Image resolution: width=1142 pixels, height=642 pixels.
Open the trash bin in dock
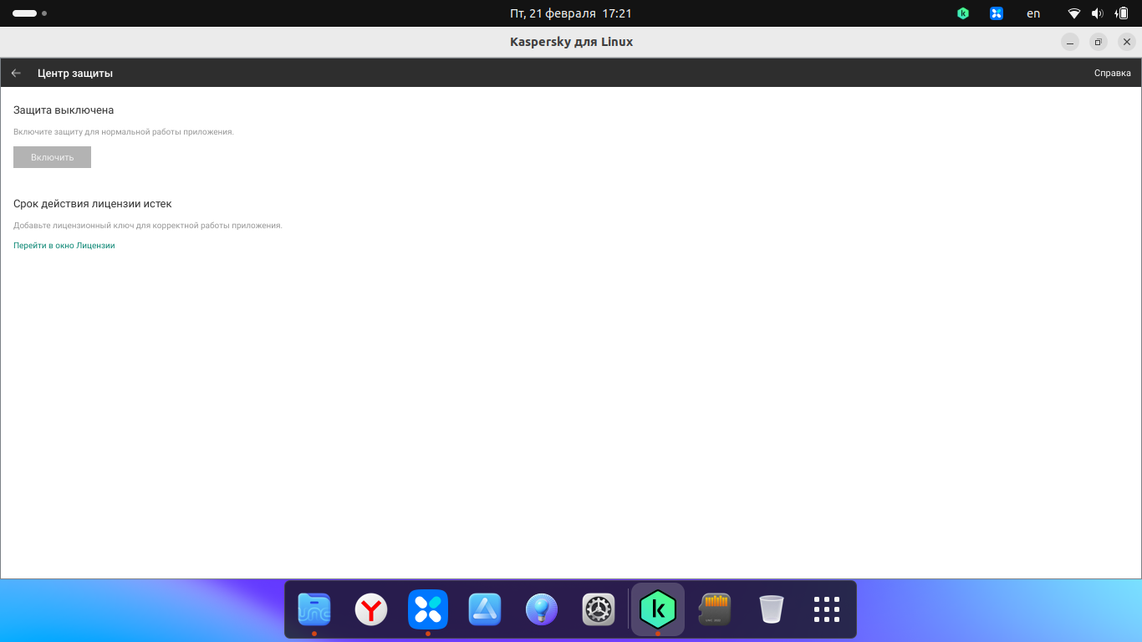(772, 609)
